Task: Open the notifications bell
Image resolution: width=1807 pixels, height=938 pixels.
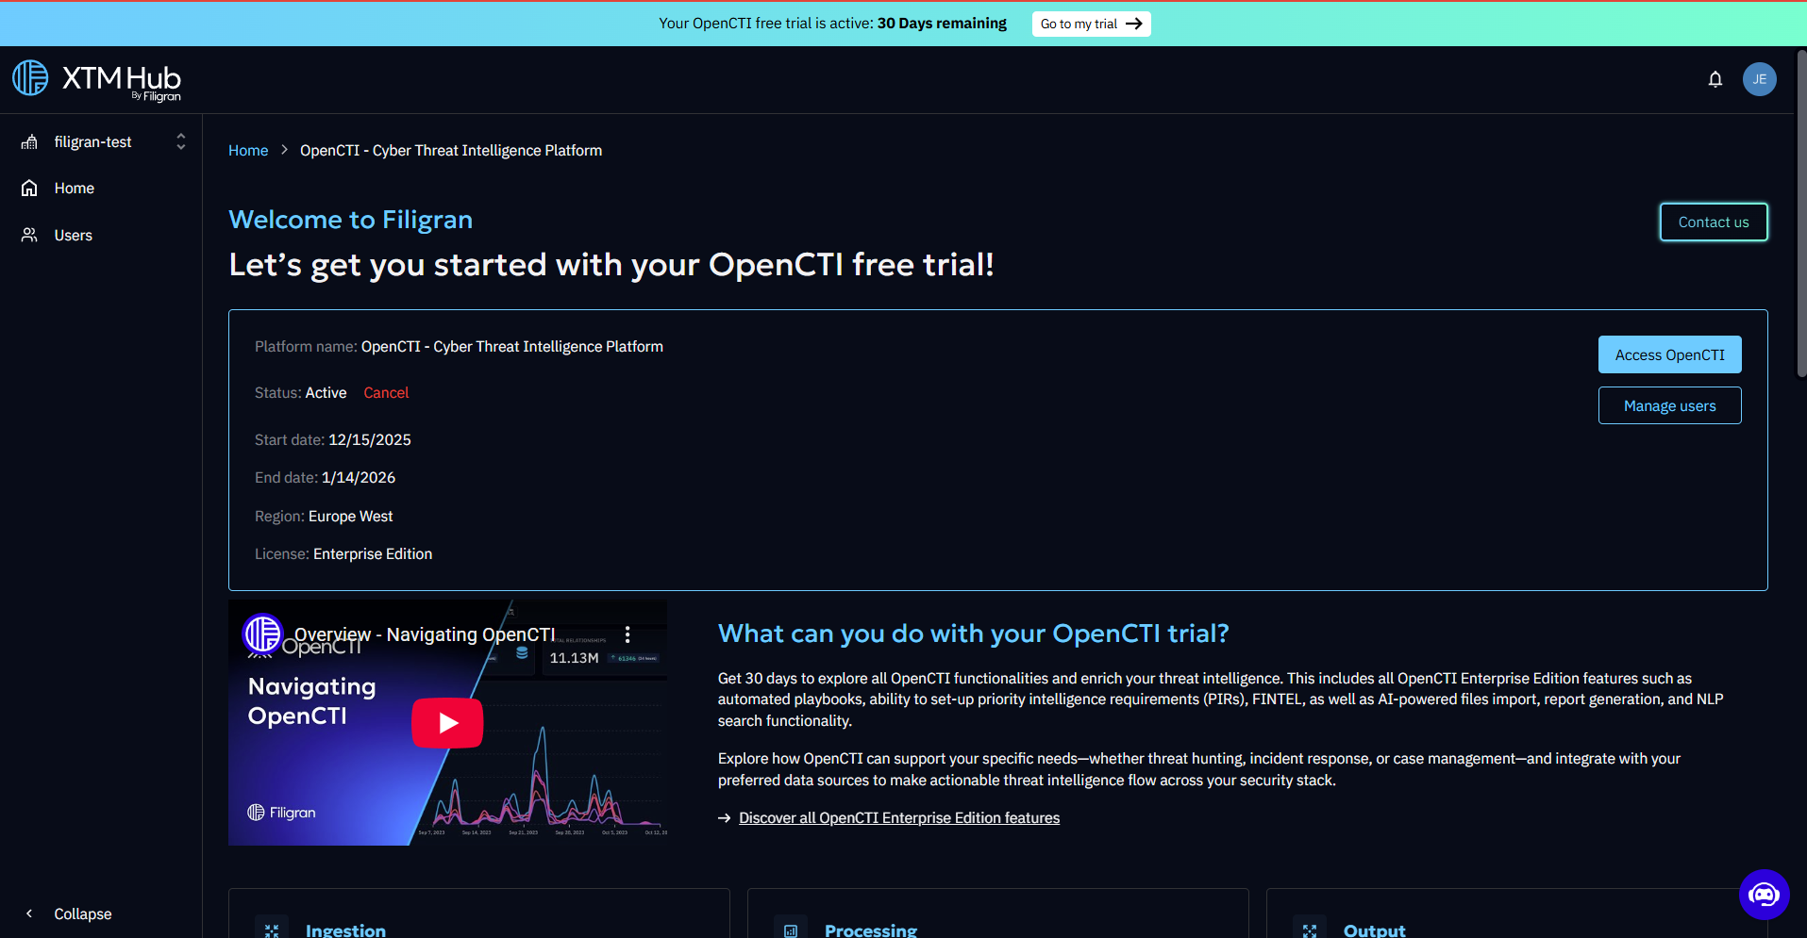Action: coord(1715,79)
